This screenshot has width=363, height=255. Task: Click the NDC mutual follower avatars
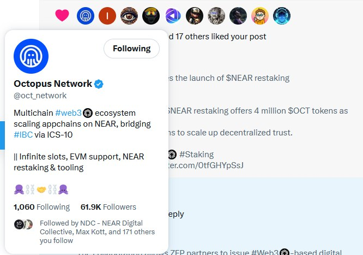23,224
